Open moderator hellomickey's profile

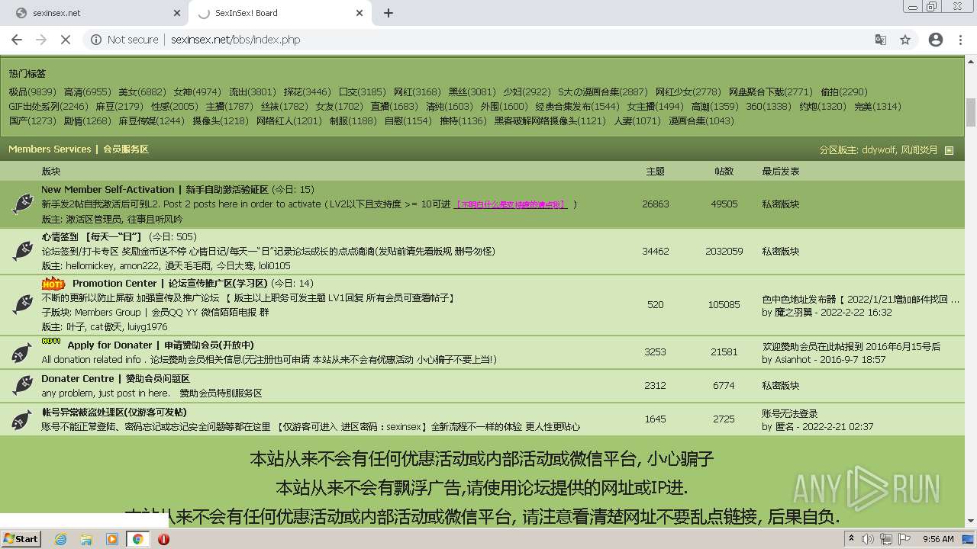90,265
